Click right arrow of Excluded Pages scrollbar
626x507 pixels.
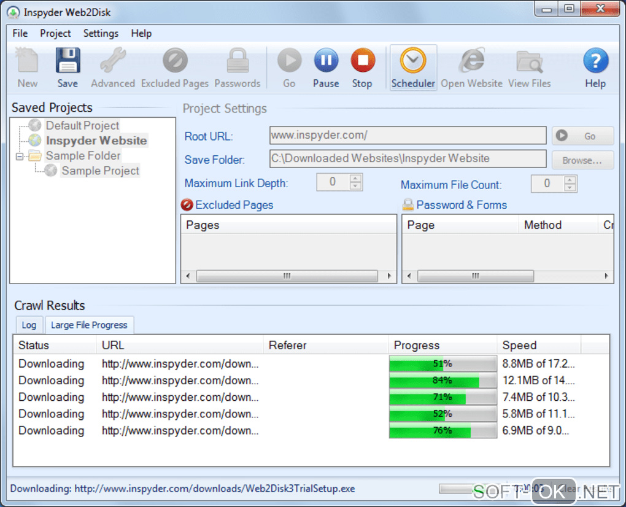(x=389, y=276)
